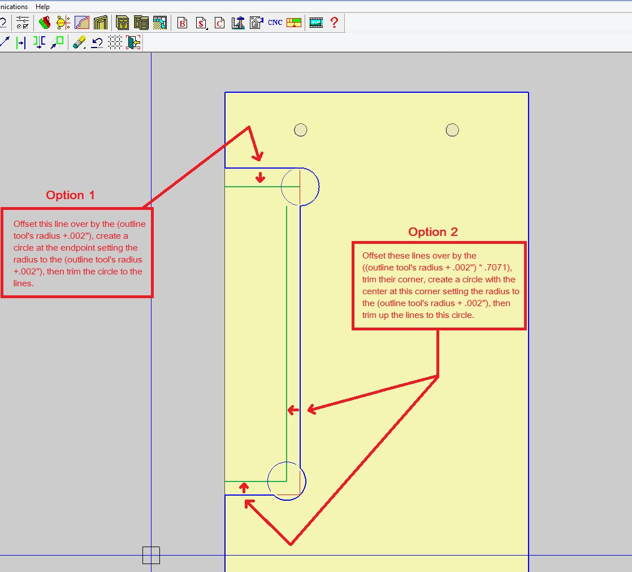The width and height of the screenshot is (632, 572).
Task: Select the top-left hole circle on the part
Action: pos(301,130)
